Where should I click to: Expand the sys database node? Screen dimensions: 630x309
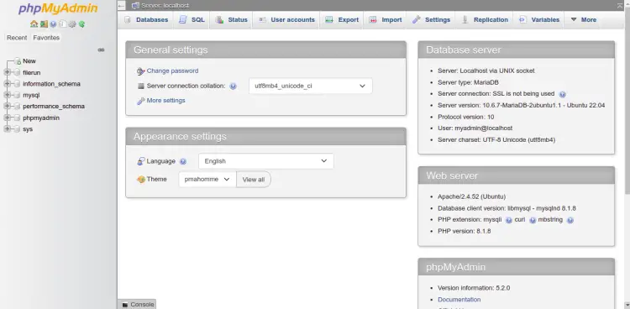point(7,129)
